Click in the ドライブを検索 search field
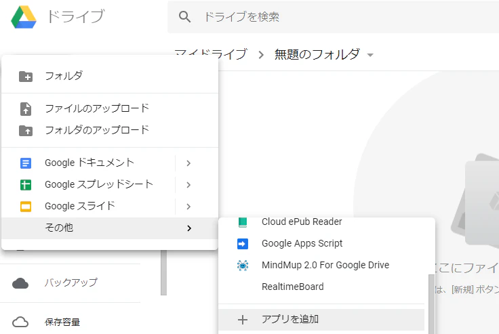 tap(334, 16)
